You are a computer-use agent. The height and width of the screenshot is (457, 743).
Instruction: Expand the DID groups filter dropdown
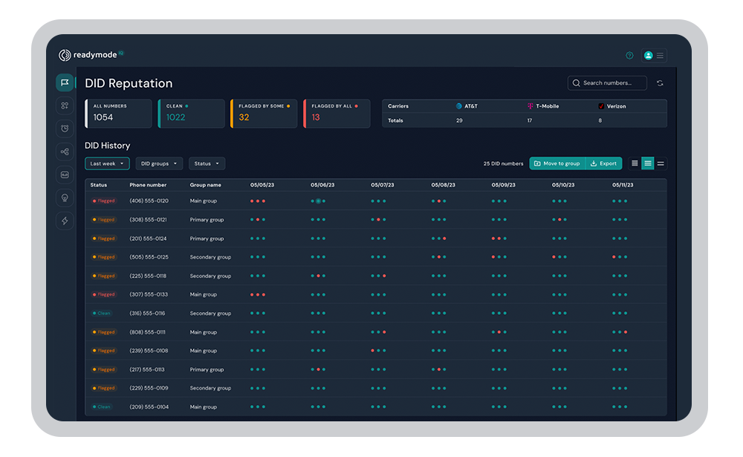click(x=159, y=163)
